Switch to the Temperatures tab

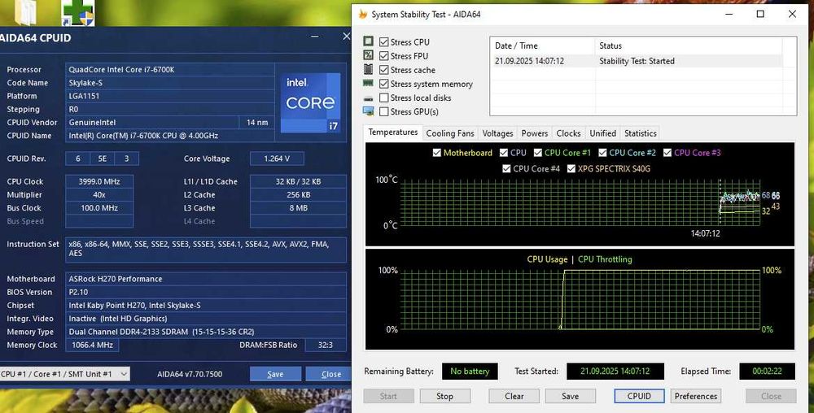click(393, 133)
